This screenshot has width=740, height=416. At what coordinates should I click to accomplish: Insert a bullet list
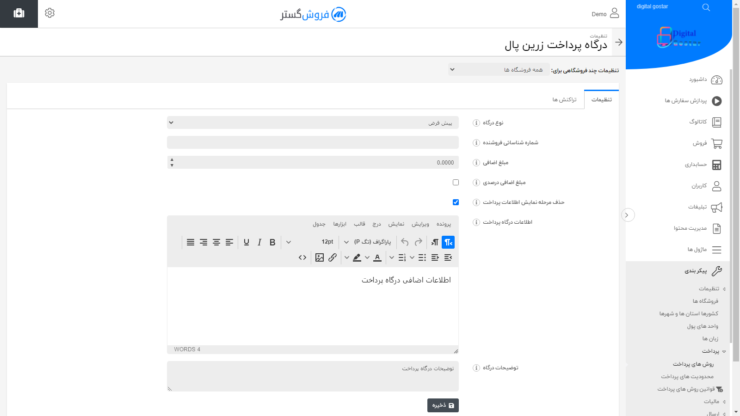coord(422,257)
